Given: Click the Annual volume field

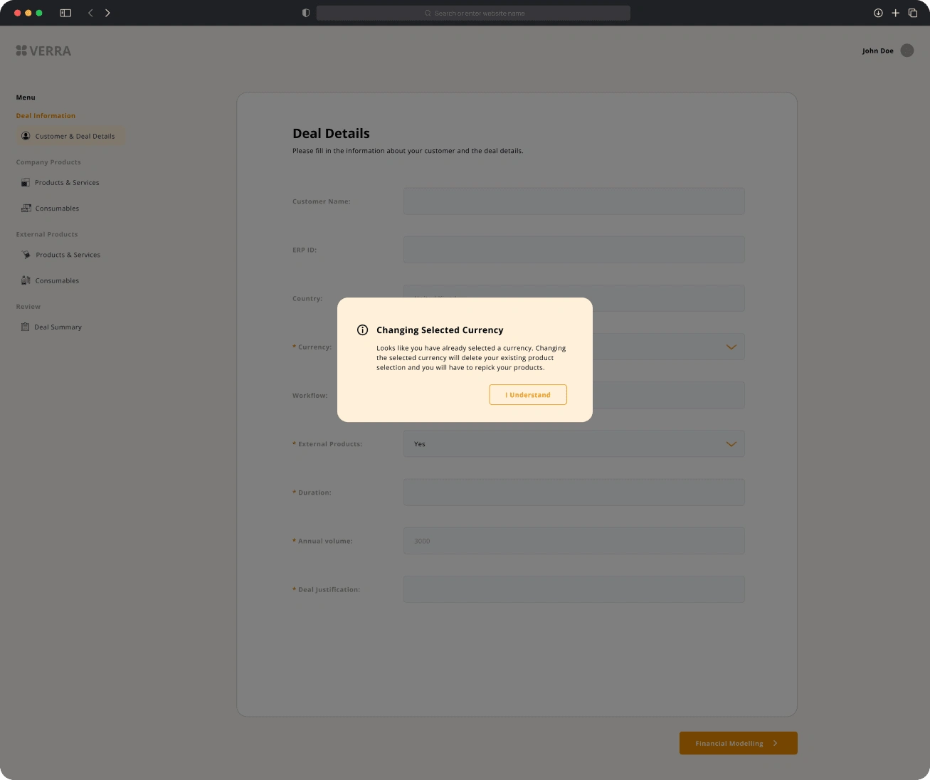Looking at the screenshot, I should 574,541.
